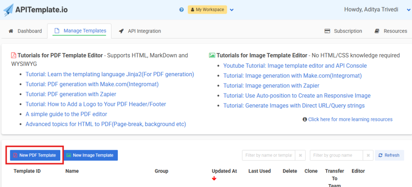Click the Name column header
Image resolution: width=412 pixels, height=187 pixels.
72,171
